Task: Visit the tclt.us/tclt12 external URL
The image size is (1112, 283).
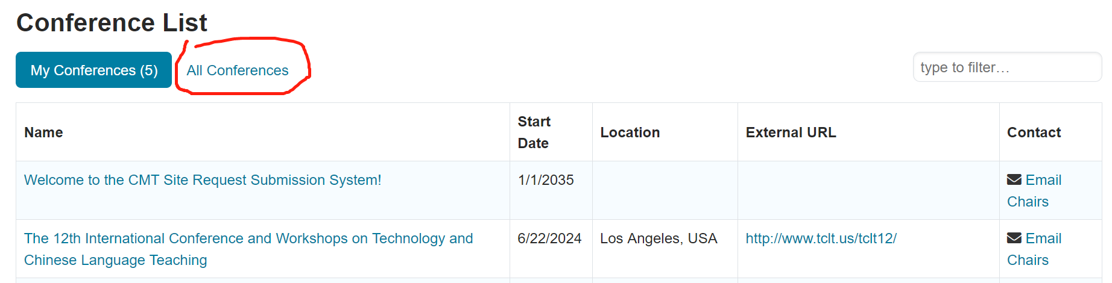Action: pyautogui.click(x=821, y=238)
